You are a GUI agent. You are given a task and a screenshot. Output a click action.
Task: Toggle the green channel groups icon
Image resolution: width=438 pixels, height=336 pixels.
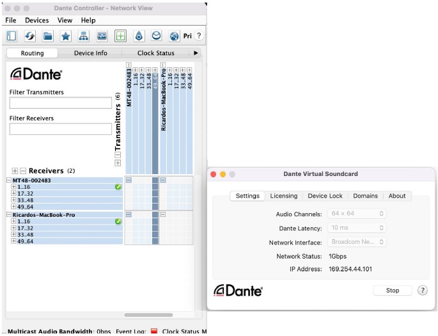tap(120, 36)
